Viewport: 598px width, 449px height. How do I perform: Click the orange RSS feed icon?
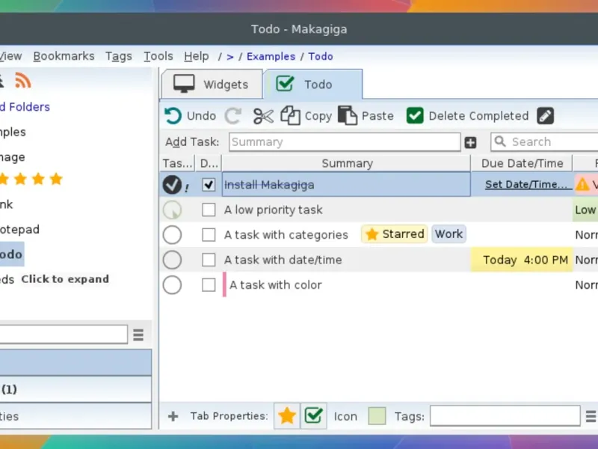click(x=23, y=81)
